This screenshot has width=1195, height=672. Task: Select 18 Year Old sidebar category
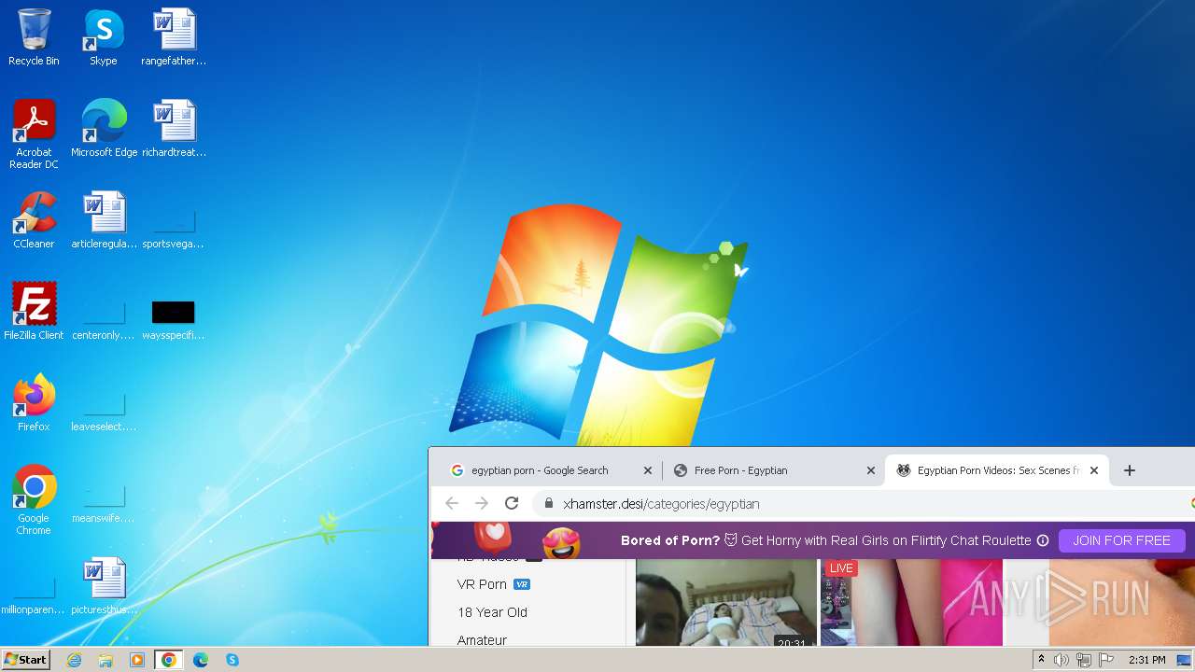click(x=492, y=612)
